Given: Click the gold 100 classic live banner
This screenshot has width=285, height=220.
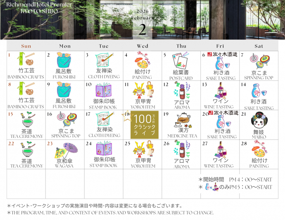Looking at the screenshot, I should point(143,124).
